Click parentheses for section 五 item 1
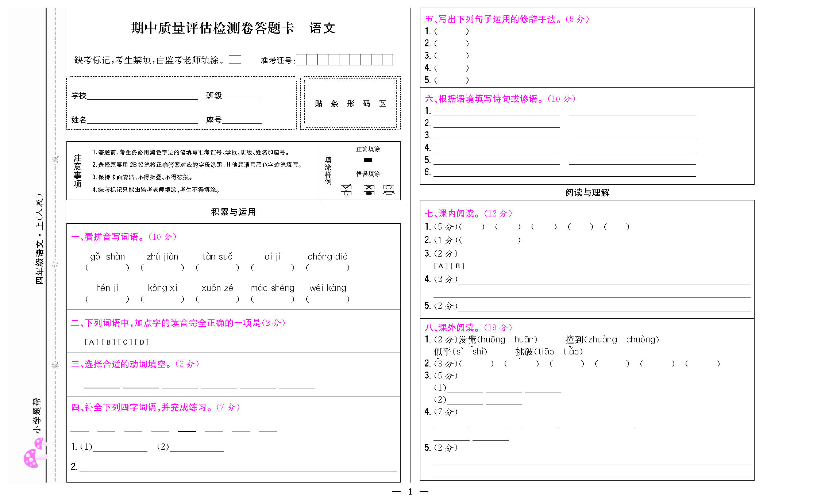The image size is (821, 503). (x=451, y=31)
